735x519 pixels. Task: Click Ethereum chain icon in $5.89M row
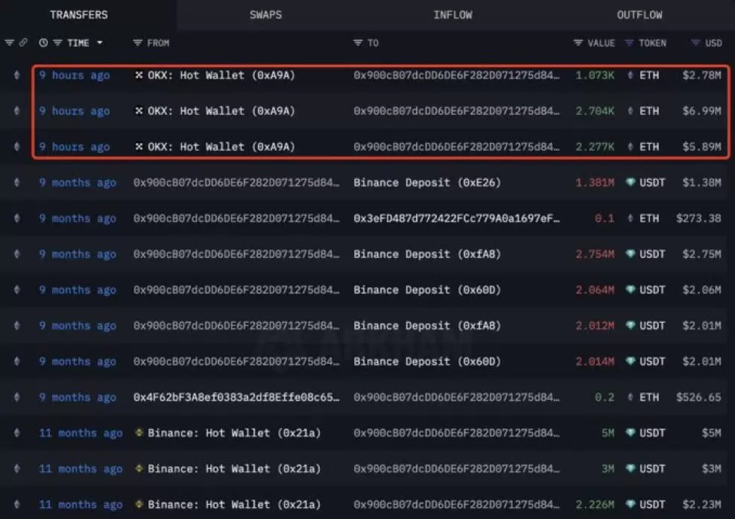(x=17, y=147)
